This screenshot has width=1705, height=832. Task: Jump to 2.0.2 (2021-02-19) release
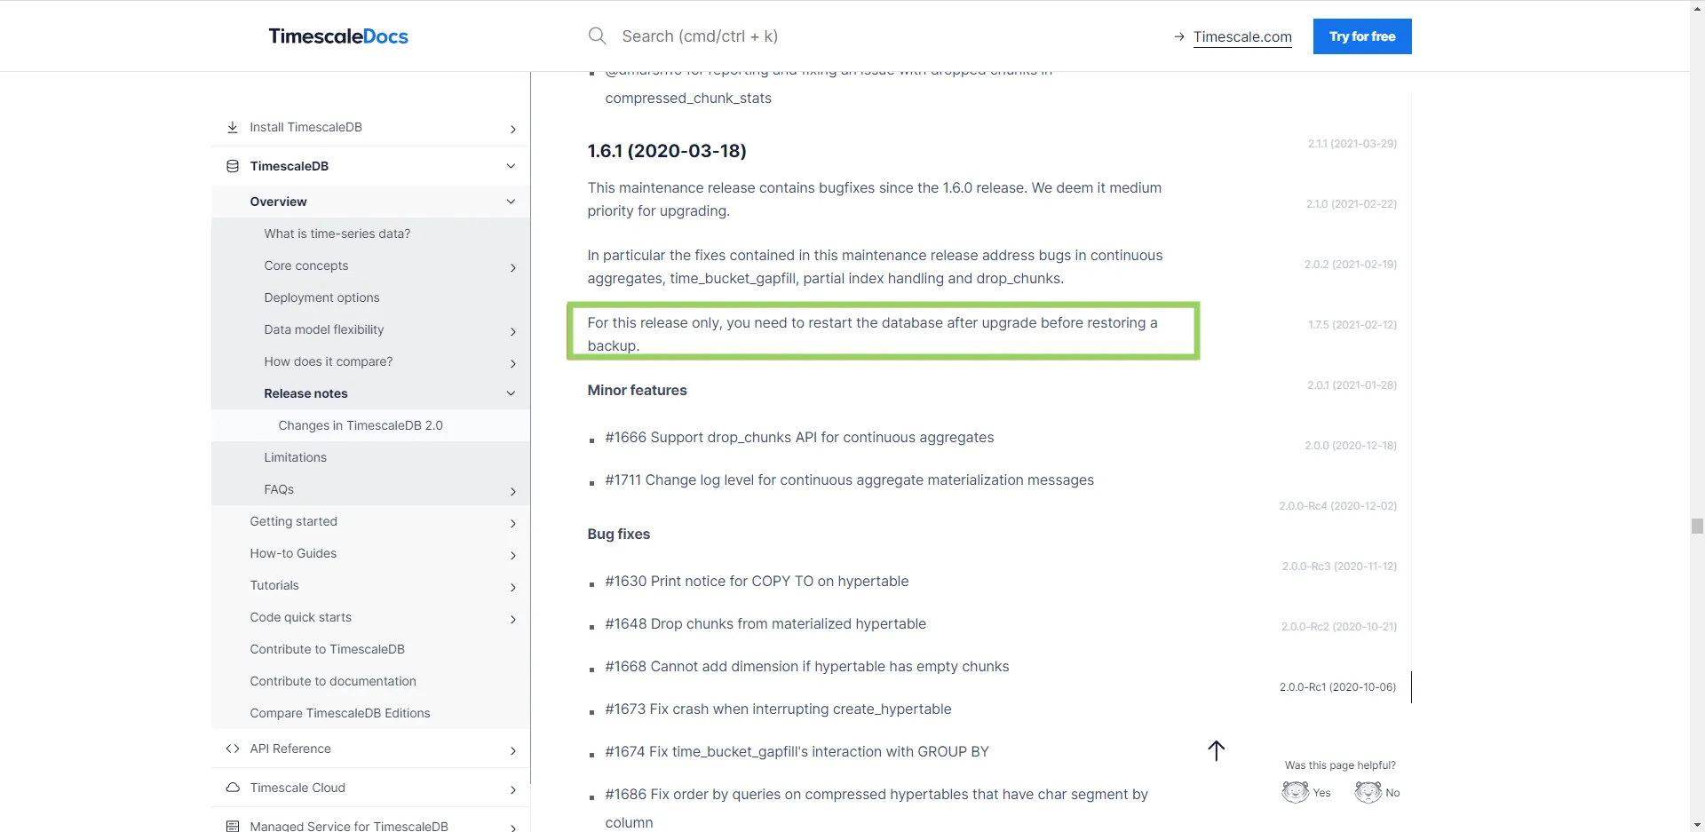tap(1350, 265)
